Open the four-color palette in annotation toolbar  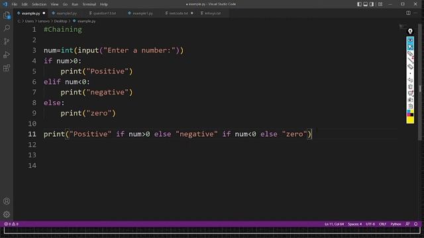pos(410,113)
